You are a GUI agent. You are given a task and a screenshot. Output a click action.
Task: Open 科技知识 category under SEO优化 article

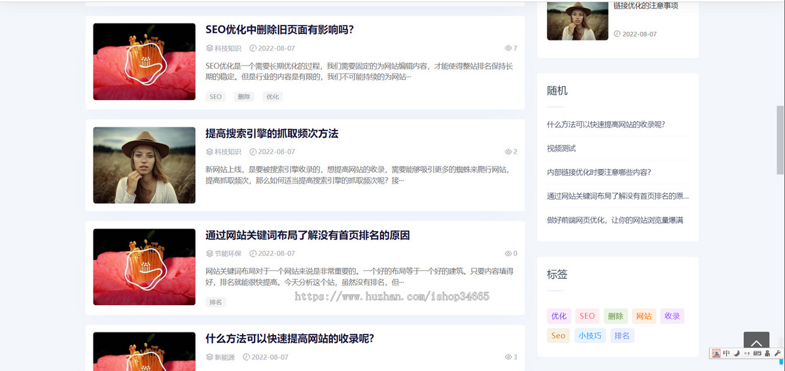(x=228, y=48)
